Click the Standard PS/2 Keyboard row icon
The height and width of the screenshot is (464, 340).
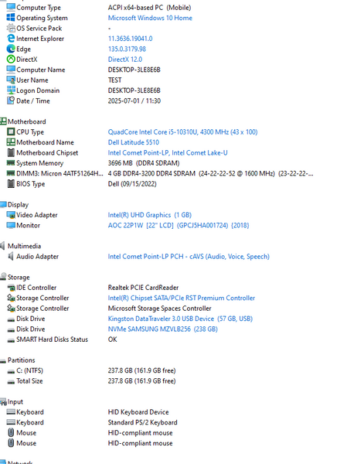(x=11, y=422)
